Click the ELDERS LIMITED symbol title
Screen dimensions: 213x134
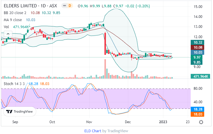tap(20, 6)
